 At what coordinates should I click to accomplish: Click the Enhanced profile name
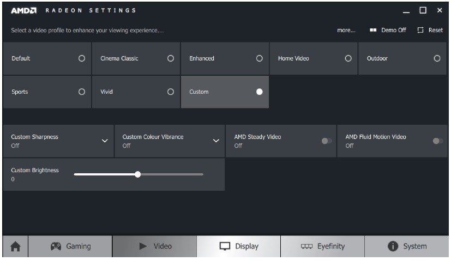click(x=202, y=59)
